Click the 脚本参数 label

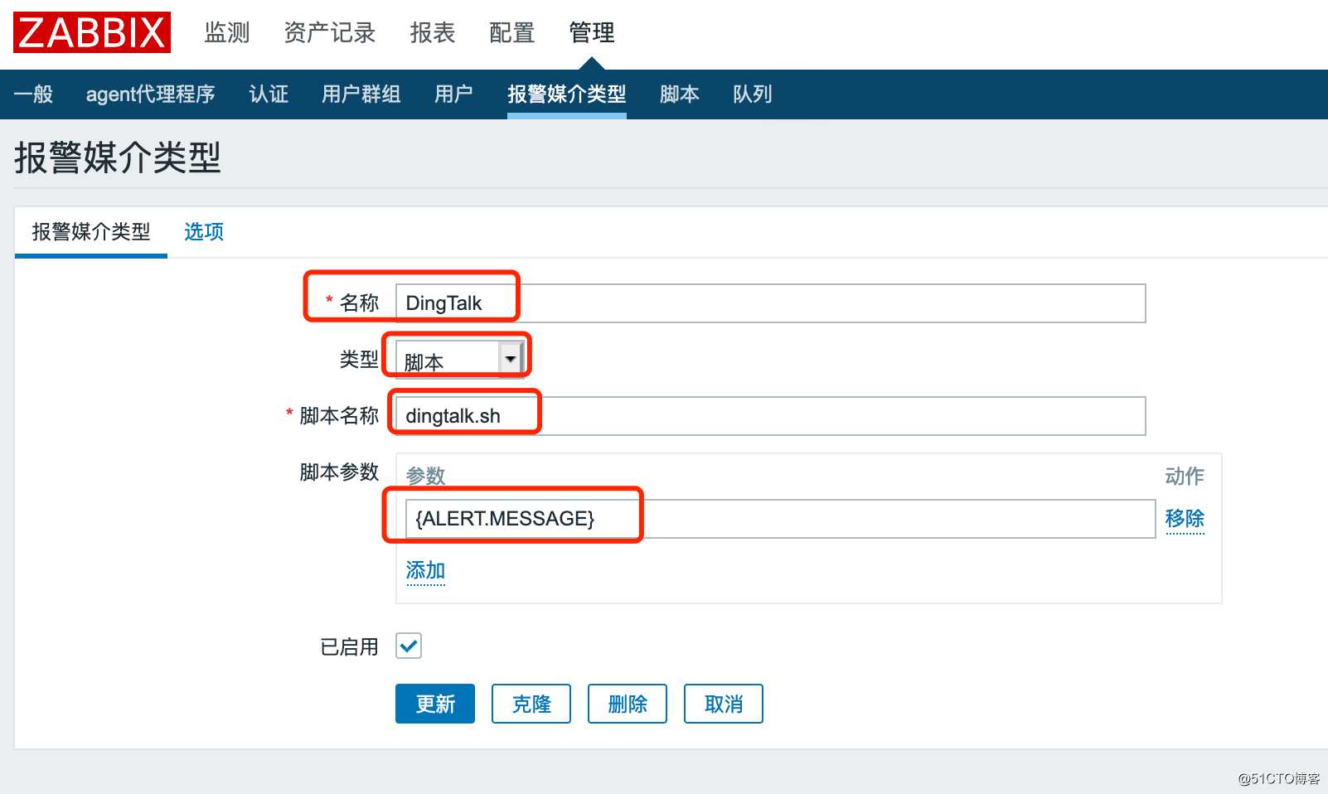pyautogui.click(x=339, y=472)
